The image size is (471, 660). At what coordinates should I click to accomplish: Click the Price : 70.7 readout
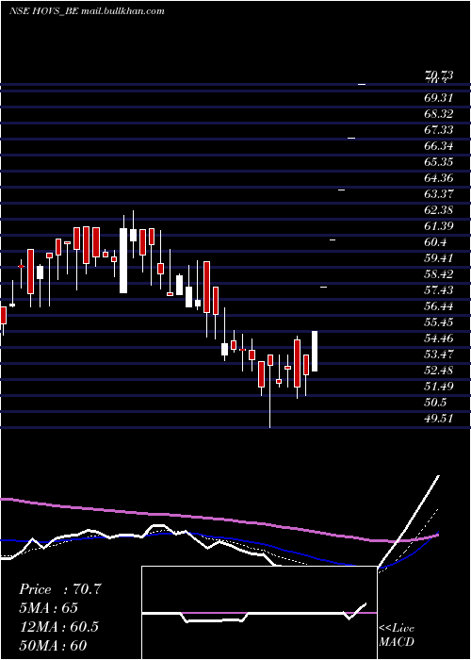pyautogui.click(x=60, y=589)
